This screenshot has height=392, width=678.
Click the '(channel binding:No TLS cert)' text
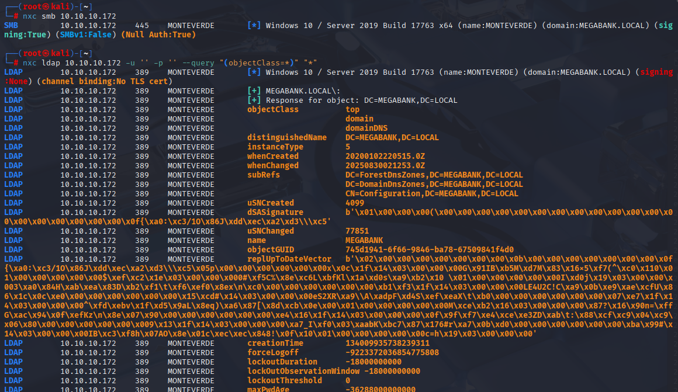pos(105,81)
